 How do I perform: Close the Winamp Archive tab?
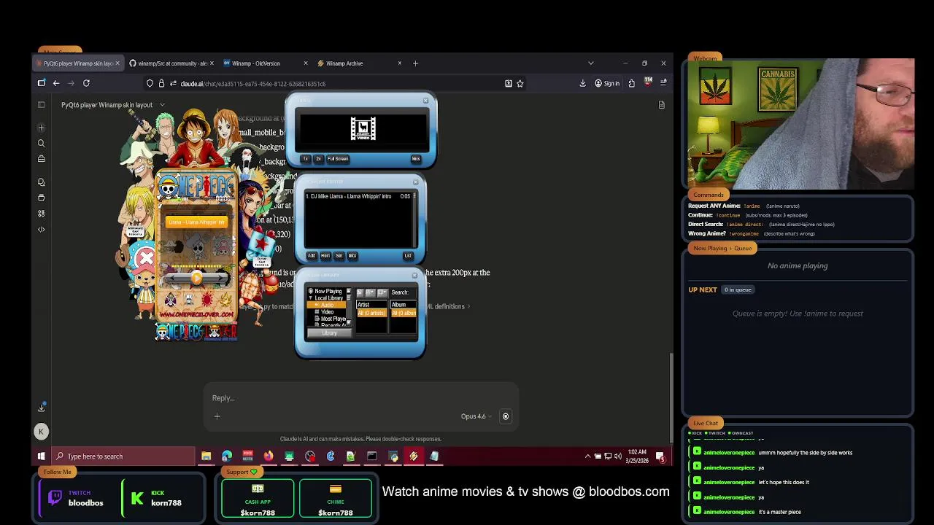(400, 63)
